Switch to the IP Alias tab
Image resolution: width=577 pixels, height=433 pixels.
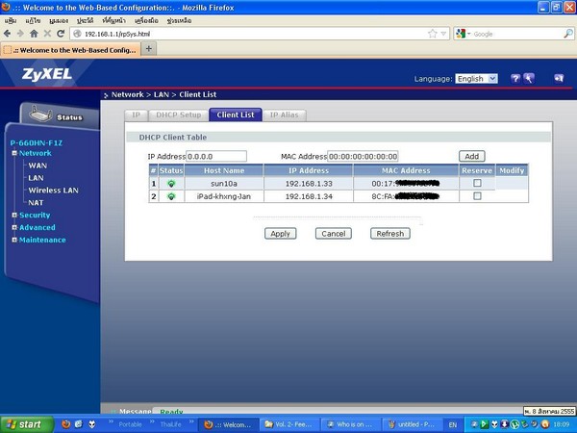point(286,115)
